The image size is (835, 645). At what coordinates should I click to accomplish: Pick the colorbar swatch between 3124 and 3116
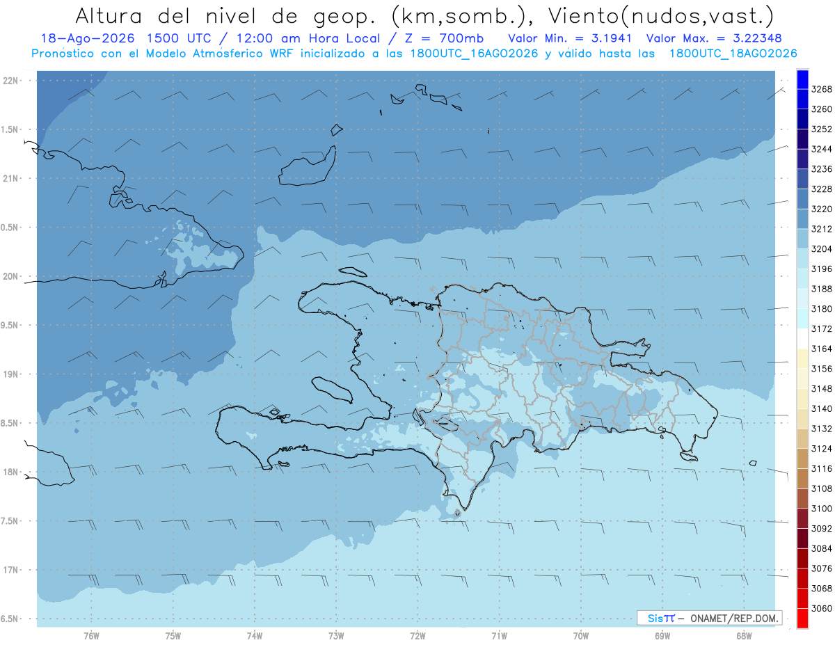802,459
